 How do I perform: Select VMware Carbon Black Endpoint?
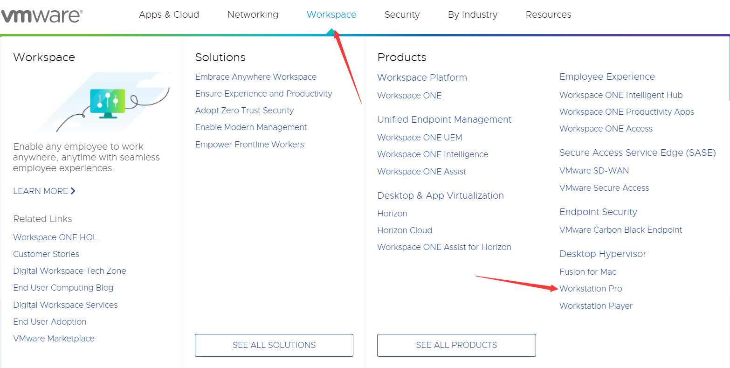[621, 230]
